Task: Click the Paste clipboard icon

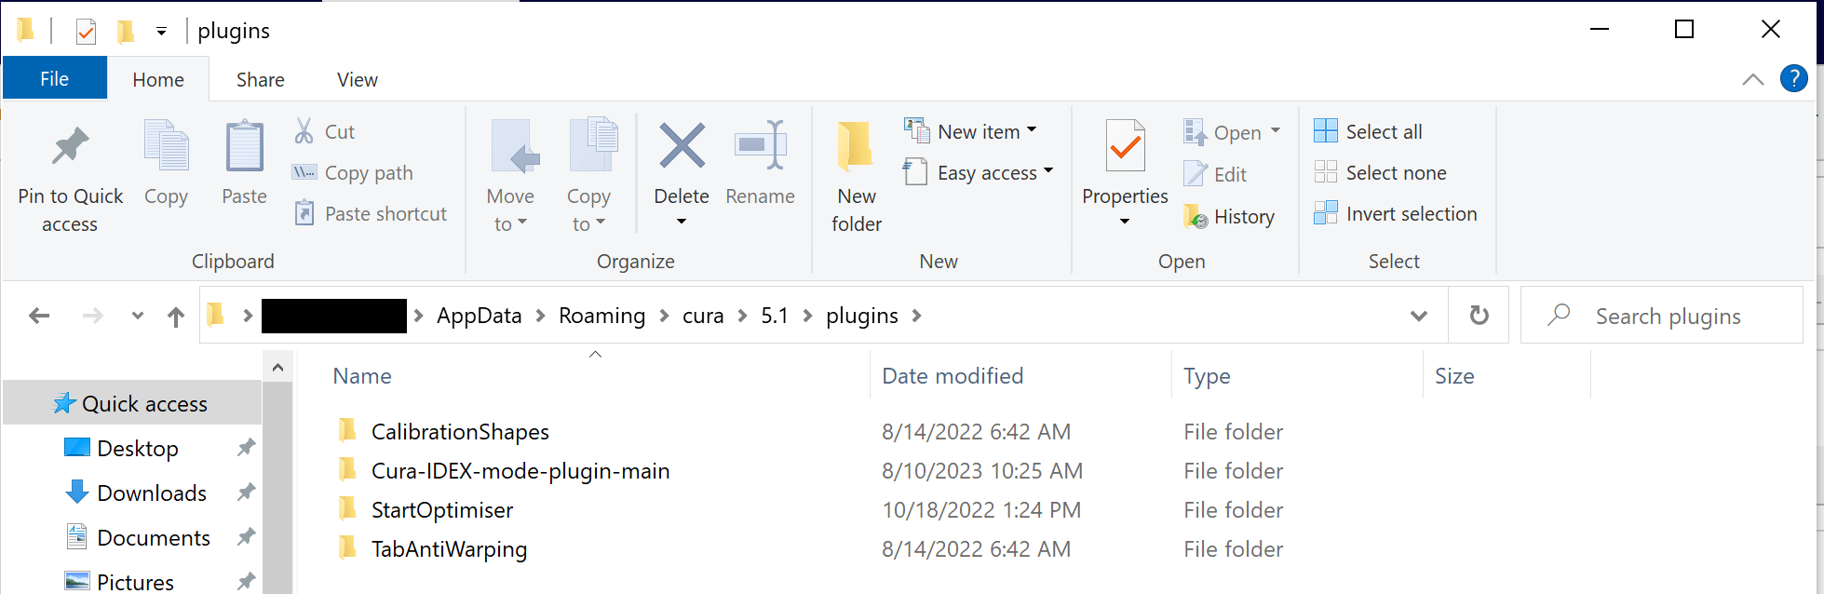Action: pyautogui.click(x=245, y=146)
